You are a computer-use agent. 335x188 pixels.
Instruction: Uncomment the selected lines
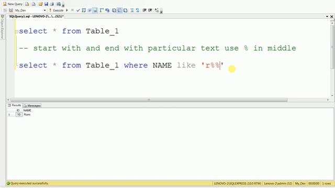[137, 10]
